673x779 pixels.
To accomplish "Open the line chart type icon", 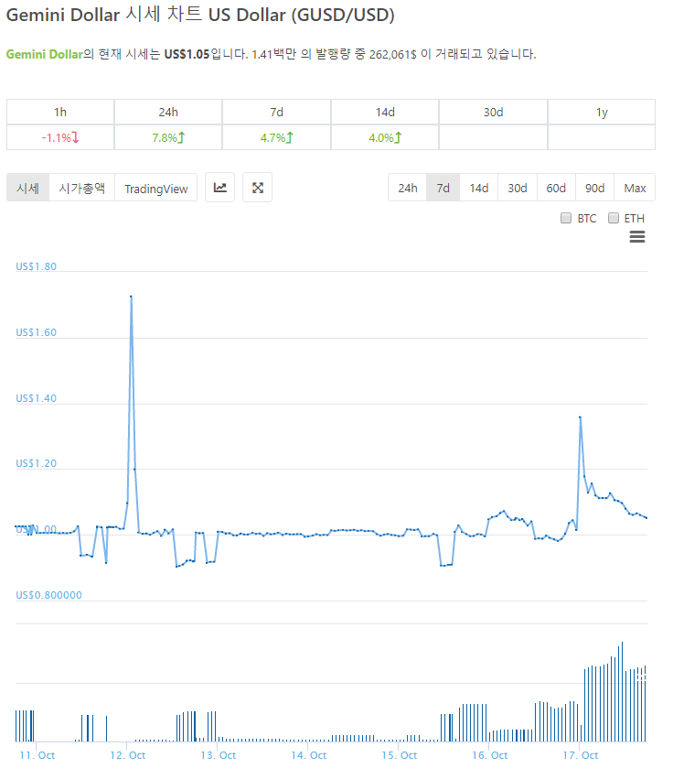I will coord(219,188).
